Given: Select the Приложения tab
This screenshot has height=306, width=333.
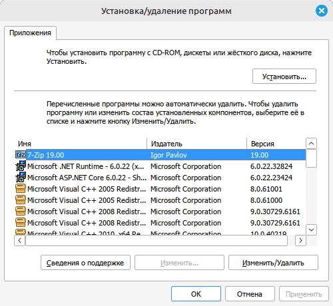Looking at the screenshot, I should [x=30, y=33].
